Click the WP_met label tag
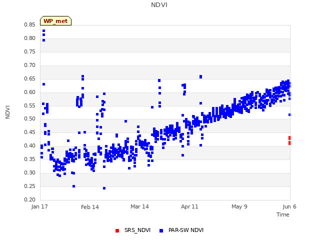This screenshot has height=240, width=320. (55, 21)
